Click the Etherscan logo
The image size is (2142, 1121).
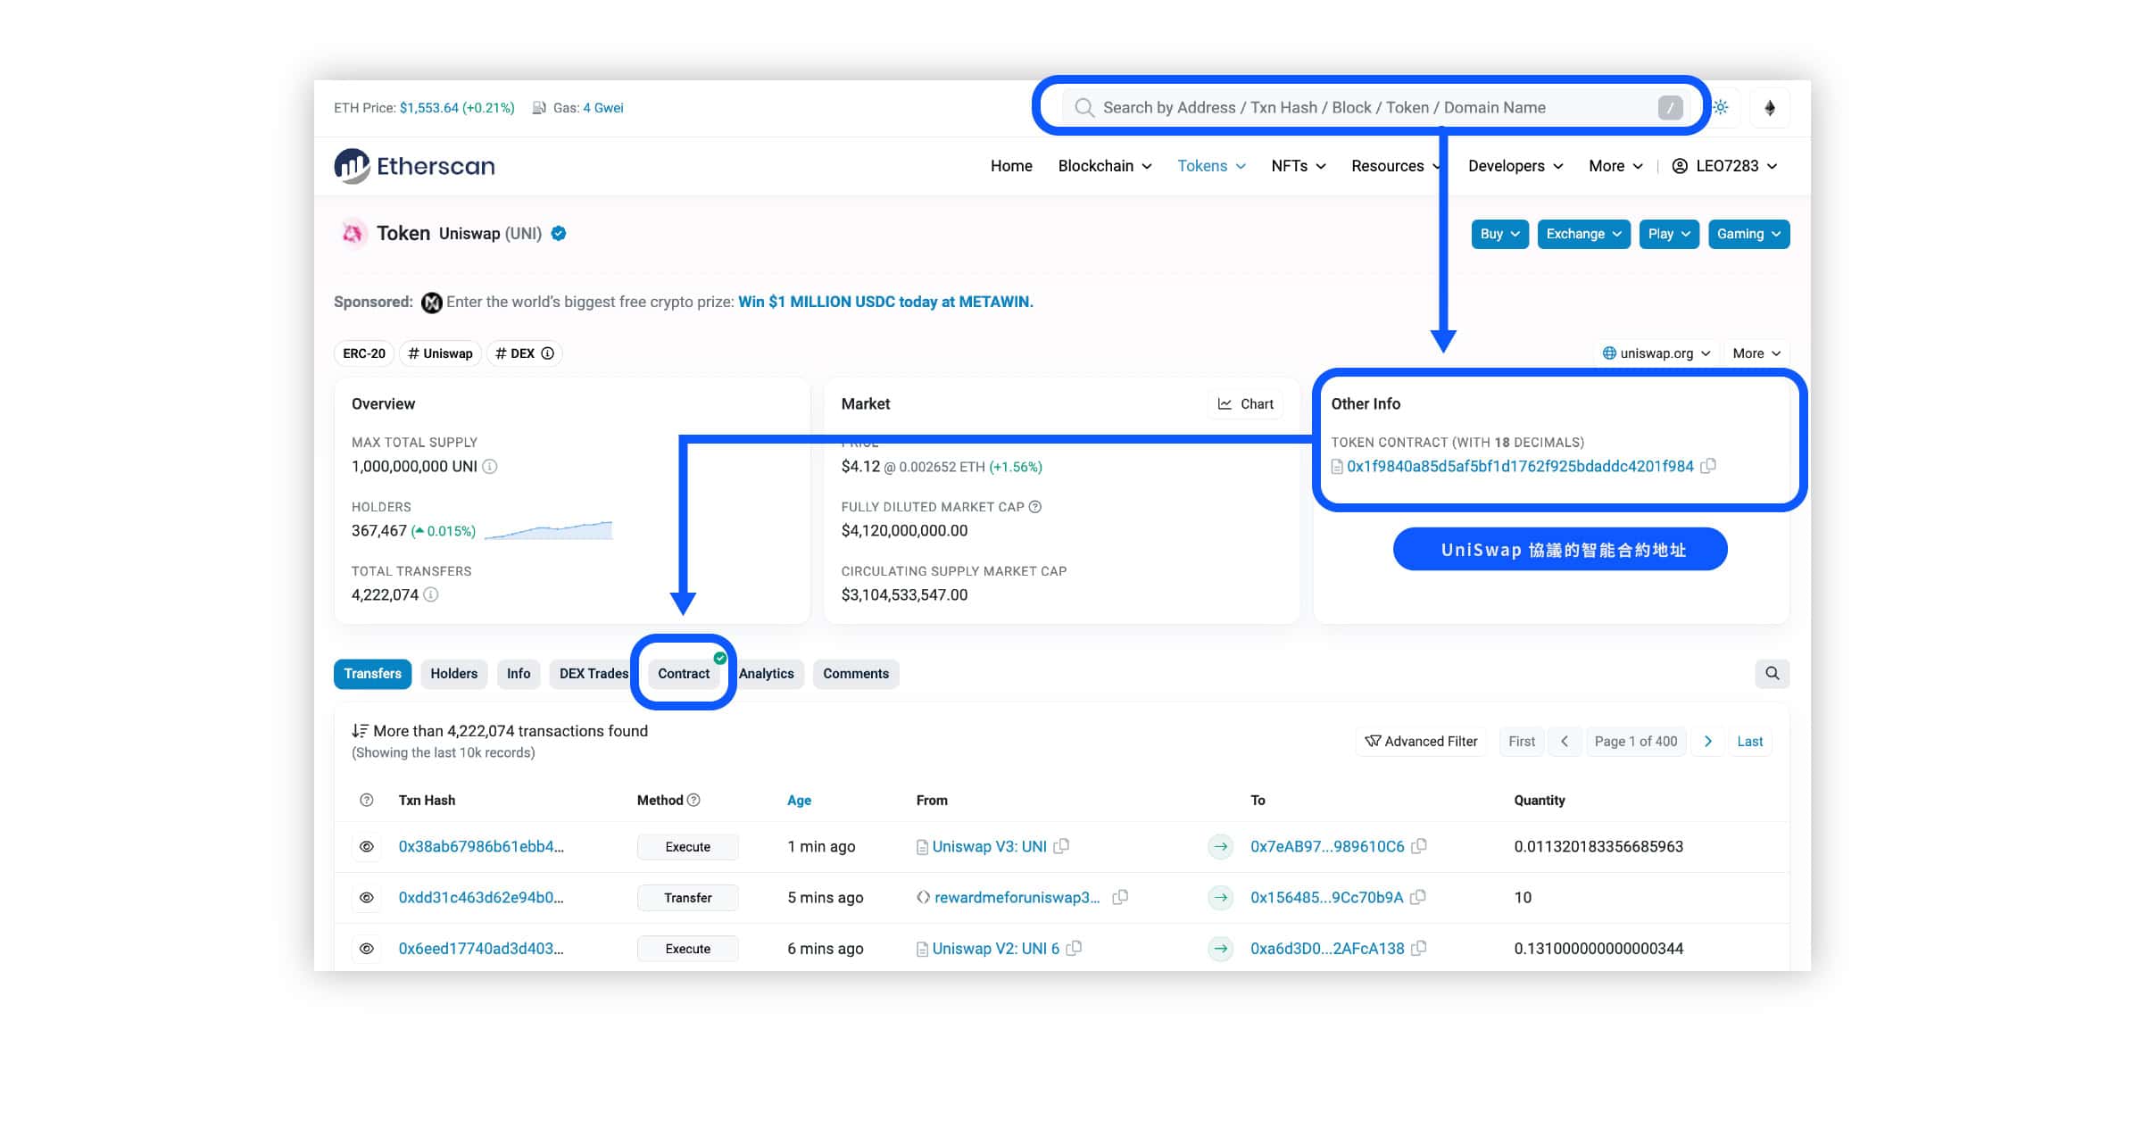click(414, 166)
